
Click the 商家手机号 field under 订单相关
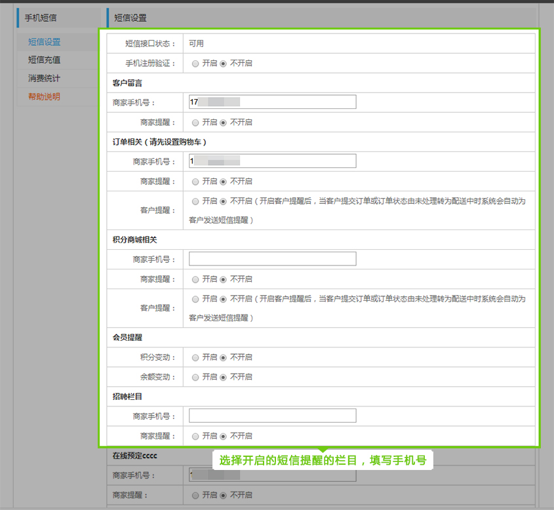tap(272, 161)
